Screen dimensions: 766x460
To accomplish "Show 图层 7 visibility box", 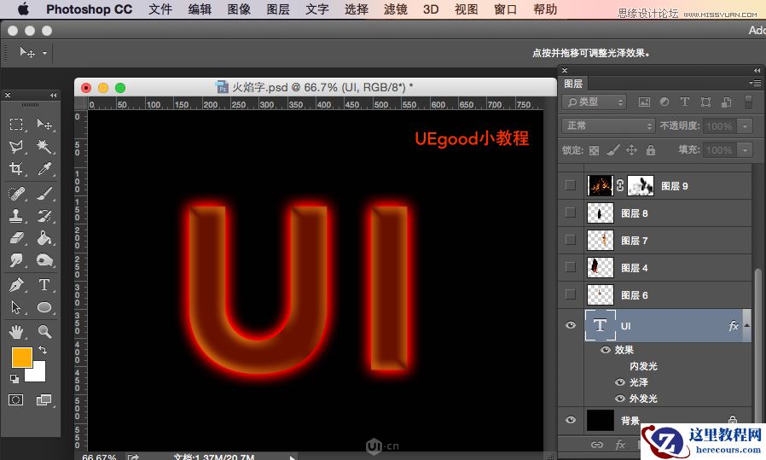I will (570, 240).
